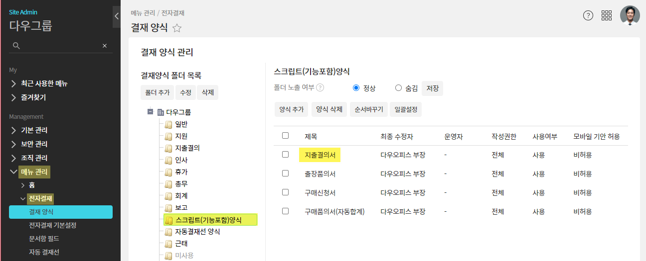Click the 양식 추가 button
646x261 pixels.
point(292,109)
